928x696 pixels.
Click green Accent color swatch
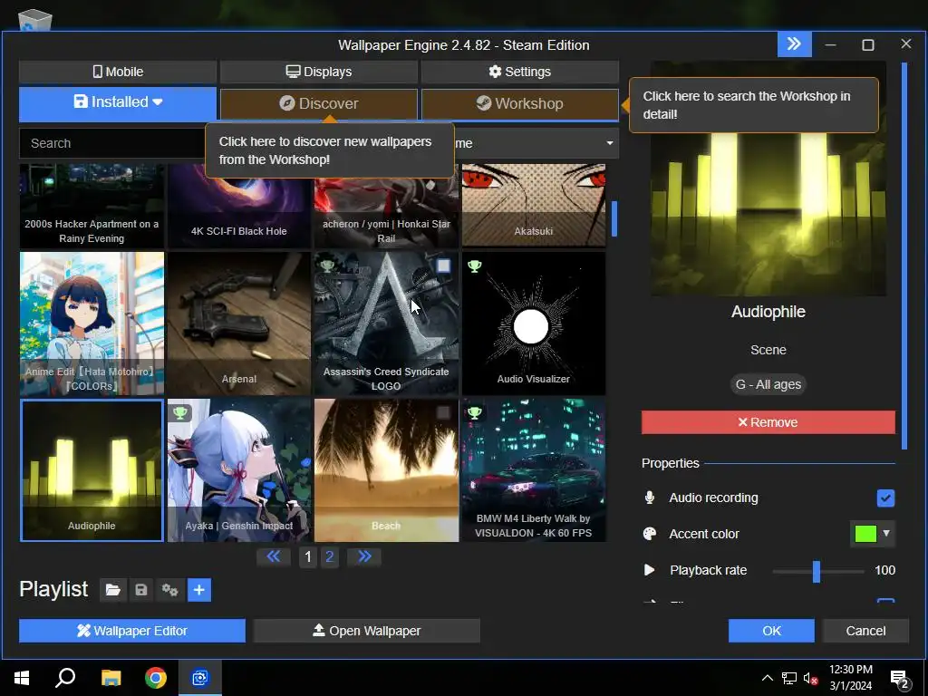tap(865, 533)
